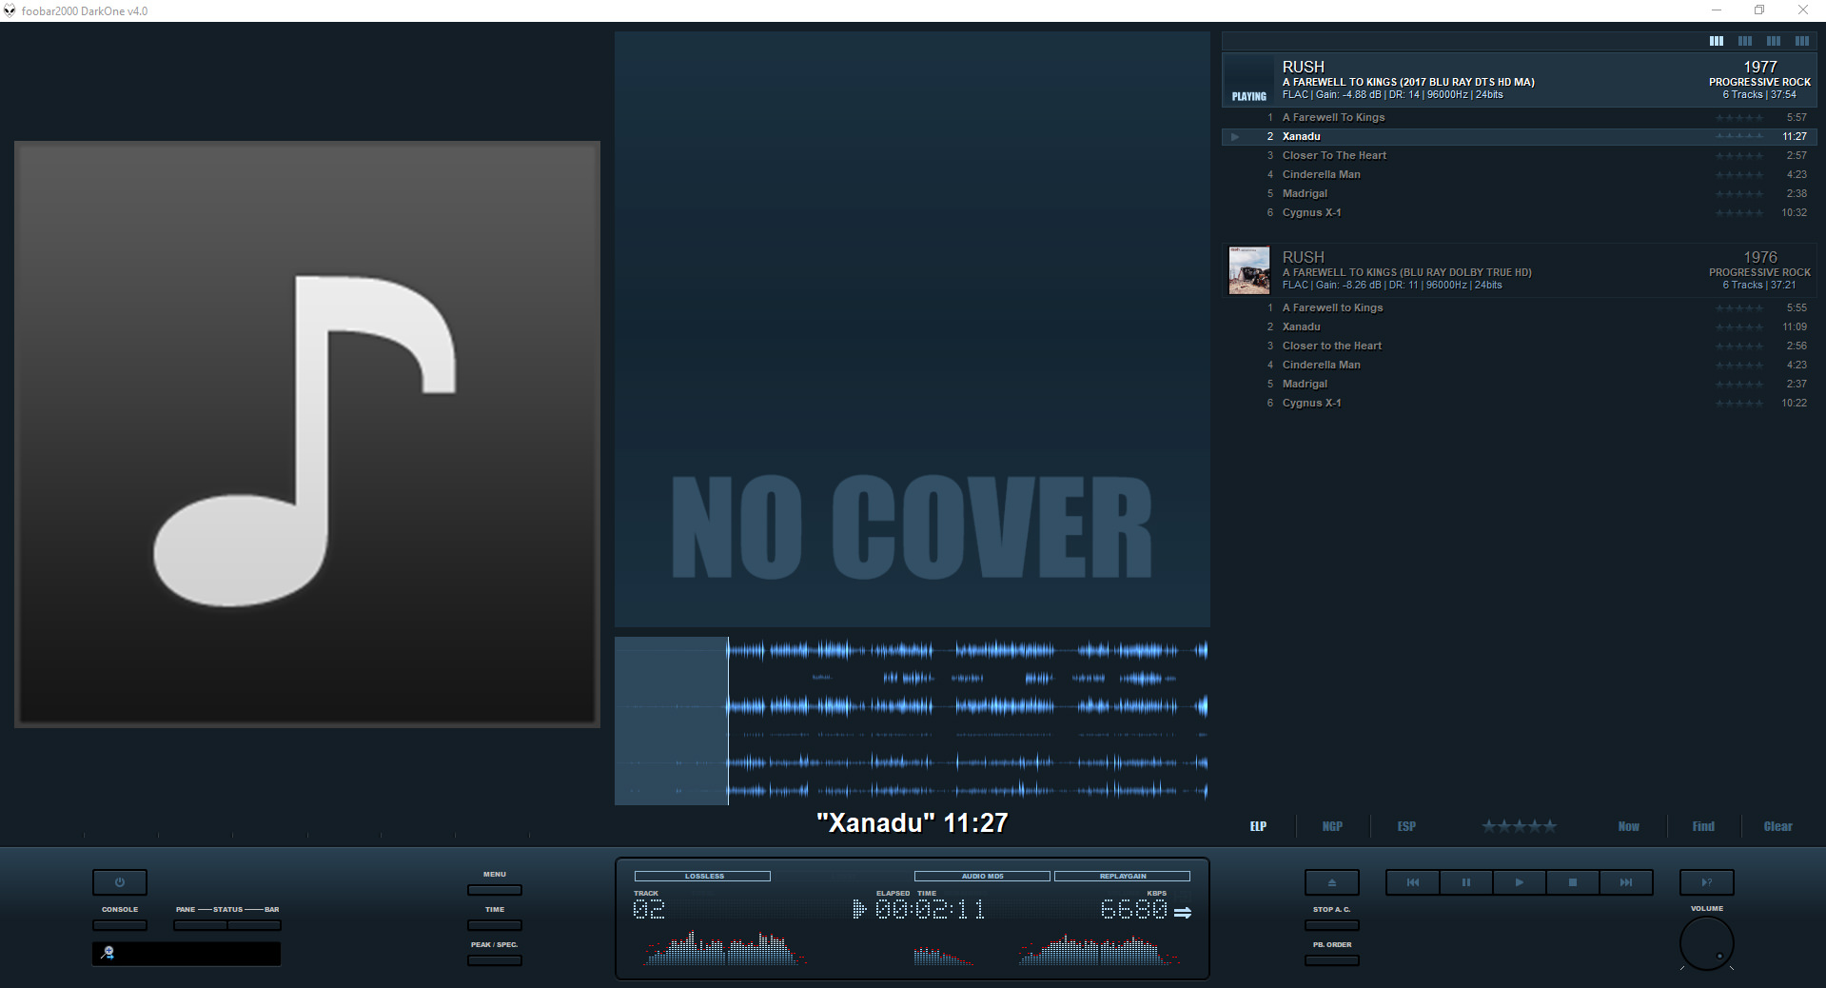Click the five-star rating in the bottom bar

[1519, 826]
